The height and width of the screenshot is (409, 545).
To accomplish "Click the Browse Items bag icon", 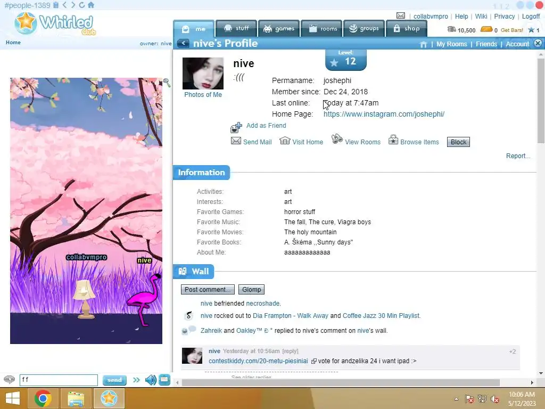I will pos(393,140).
